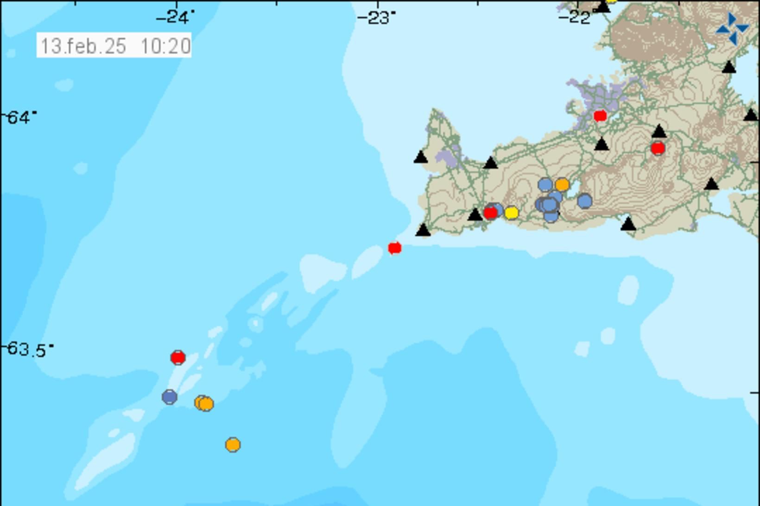Select the station triangle at the peninsula's southwest tip
This screenshot has height=506, width=760.
423,230
